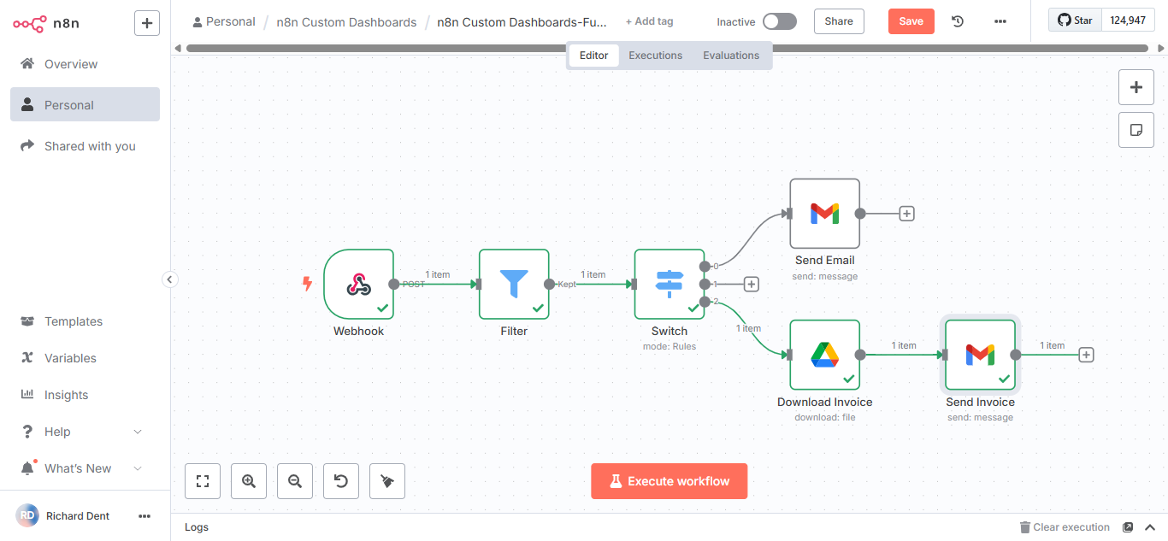This screenshot has height=541, width=1168.
Task: Click Switch output 0 connector
Action: 705,266
